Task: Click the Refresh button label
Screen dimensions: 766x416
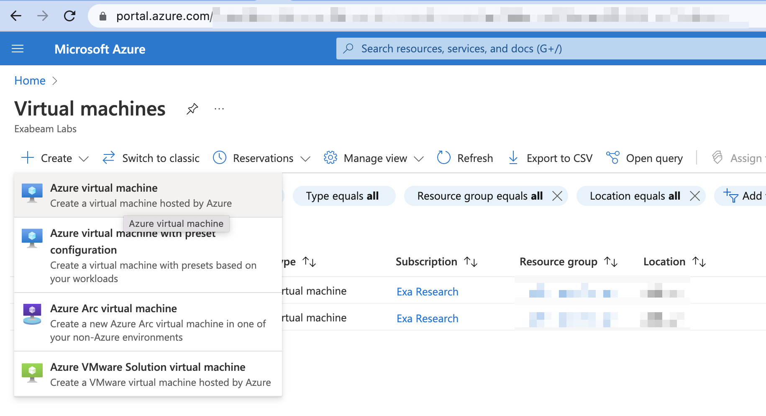Action: [x=475, y=158]
